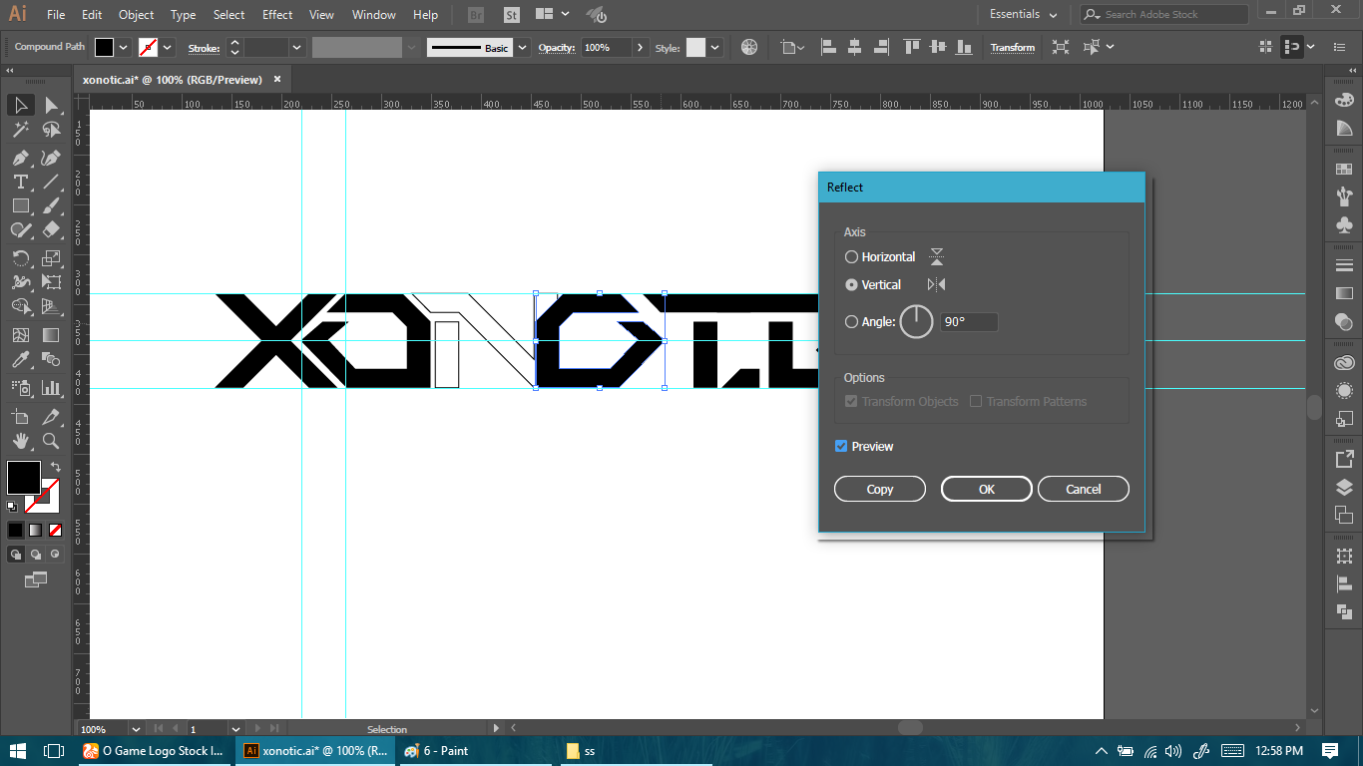Open the artboard number dropdown
The width and height of the screenshot is (1363, 766).
pos(236,729)
